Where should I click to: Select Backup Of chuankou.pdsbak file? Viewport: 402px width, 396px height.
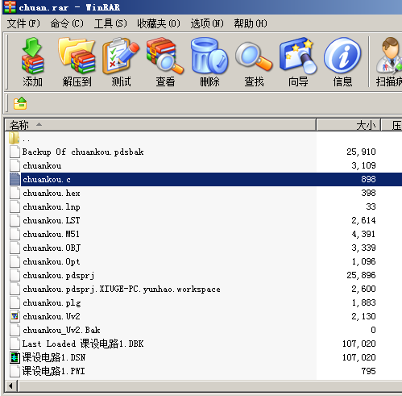pos(83,152)
